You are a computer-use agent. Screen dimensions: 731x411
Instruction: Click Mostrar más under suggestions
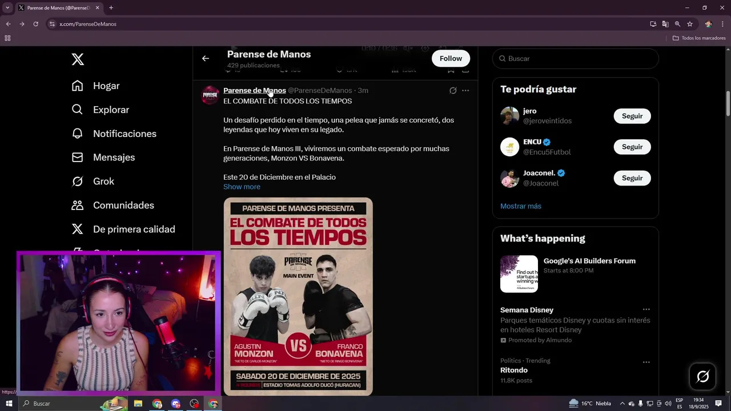click(x=521, y=206)
